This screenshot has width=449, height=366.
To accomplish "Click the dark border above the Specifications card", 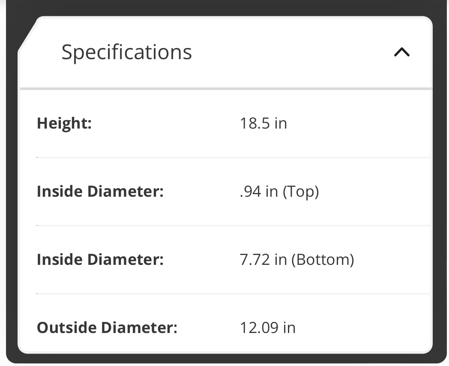I will click(226, 8).
